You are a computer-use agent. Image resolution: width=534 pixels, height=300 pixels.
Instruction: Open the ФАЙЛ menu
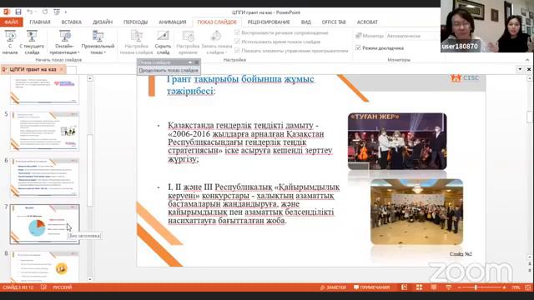(x=11, y=22)
